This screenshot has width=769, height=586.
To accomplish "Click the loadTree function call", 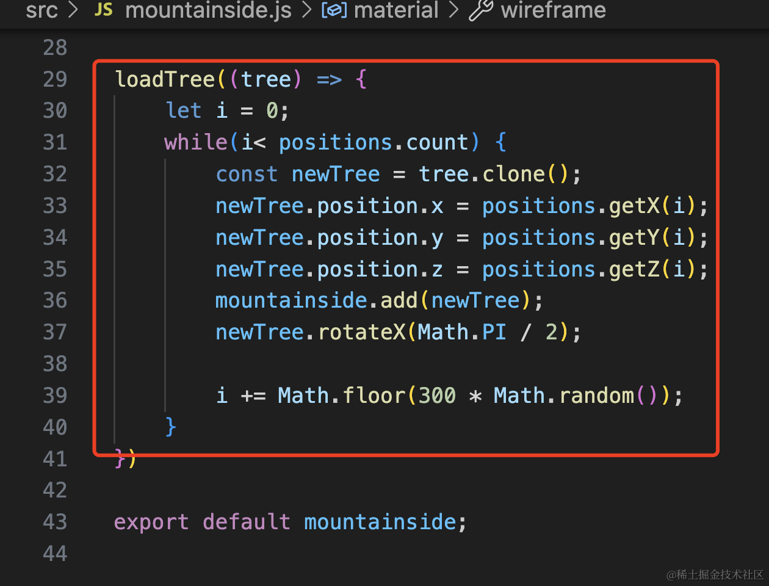I will point(165,79).
